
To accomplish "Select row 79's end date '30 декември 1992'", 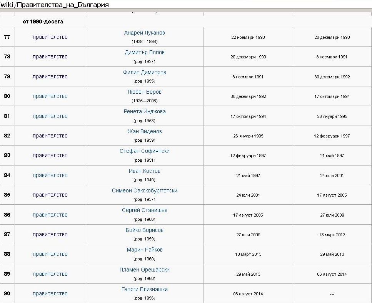I will tap(332, 77).
